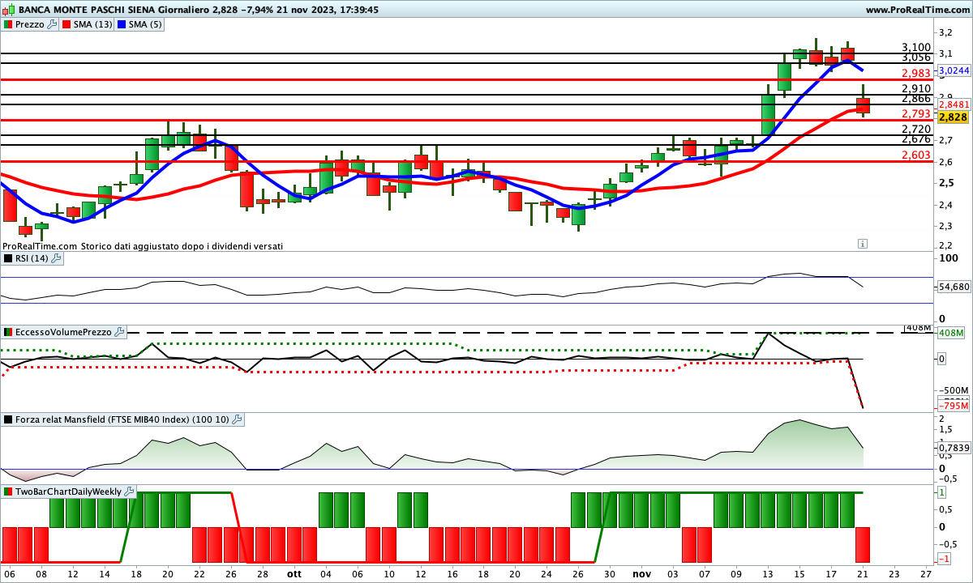Click the date label 13 on the time axis
This screenshot has height=583, width=973.
tap(767, 574)
